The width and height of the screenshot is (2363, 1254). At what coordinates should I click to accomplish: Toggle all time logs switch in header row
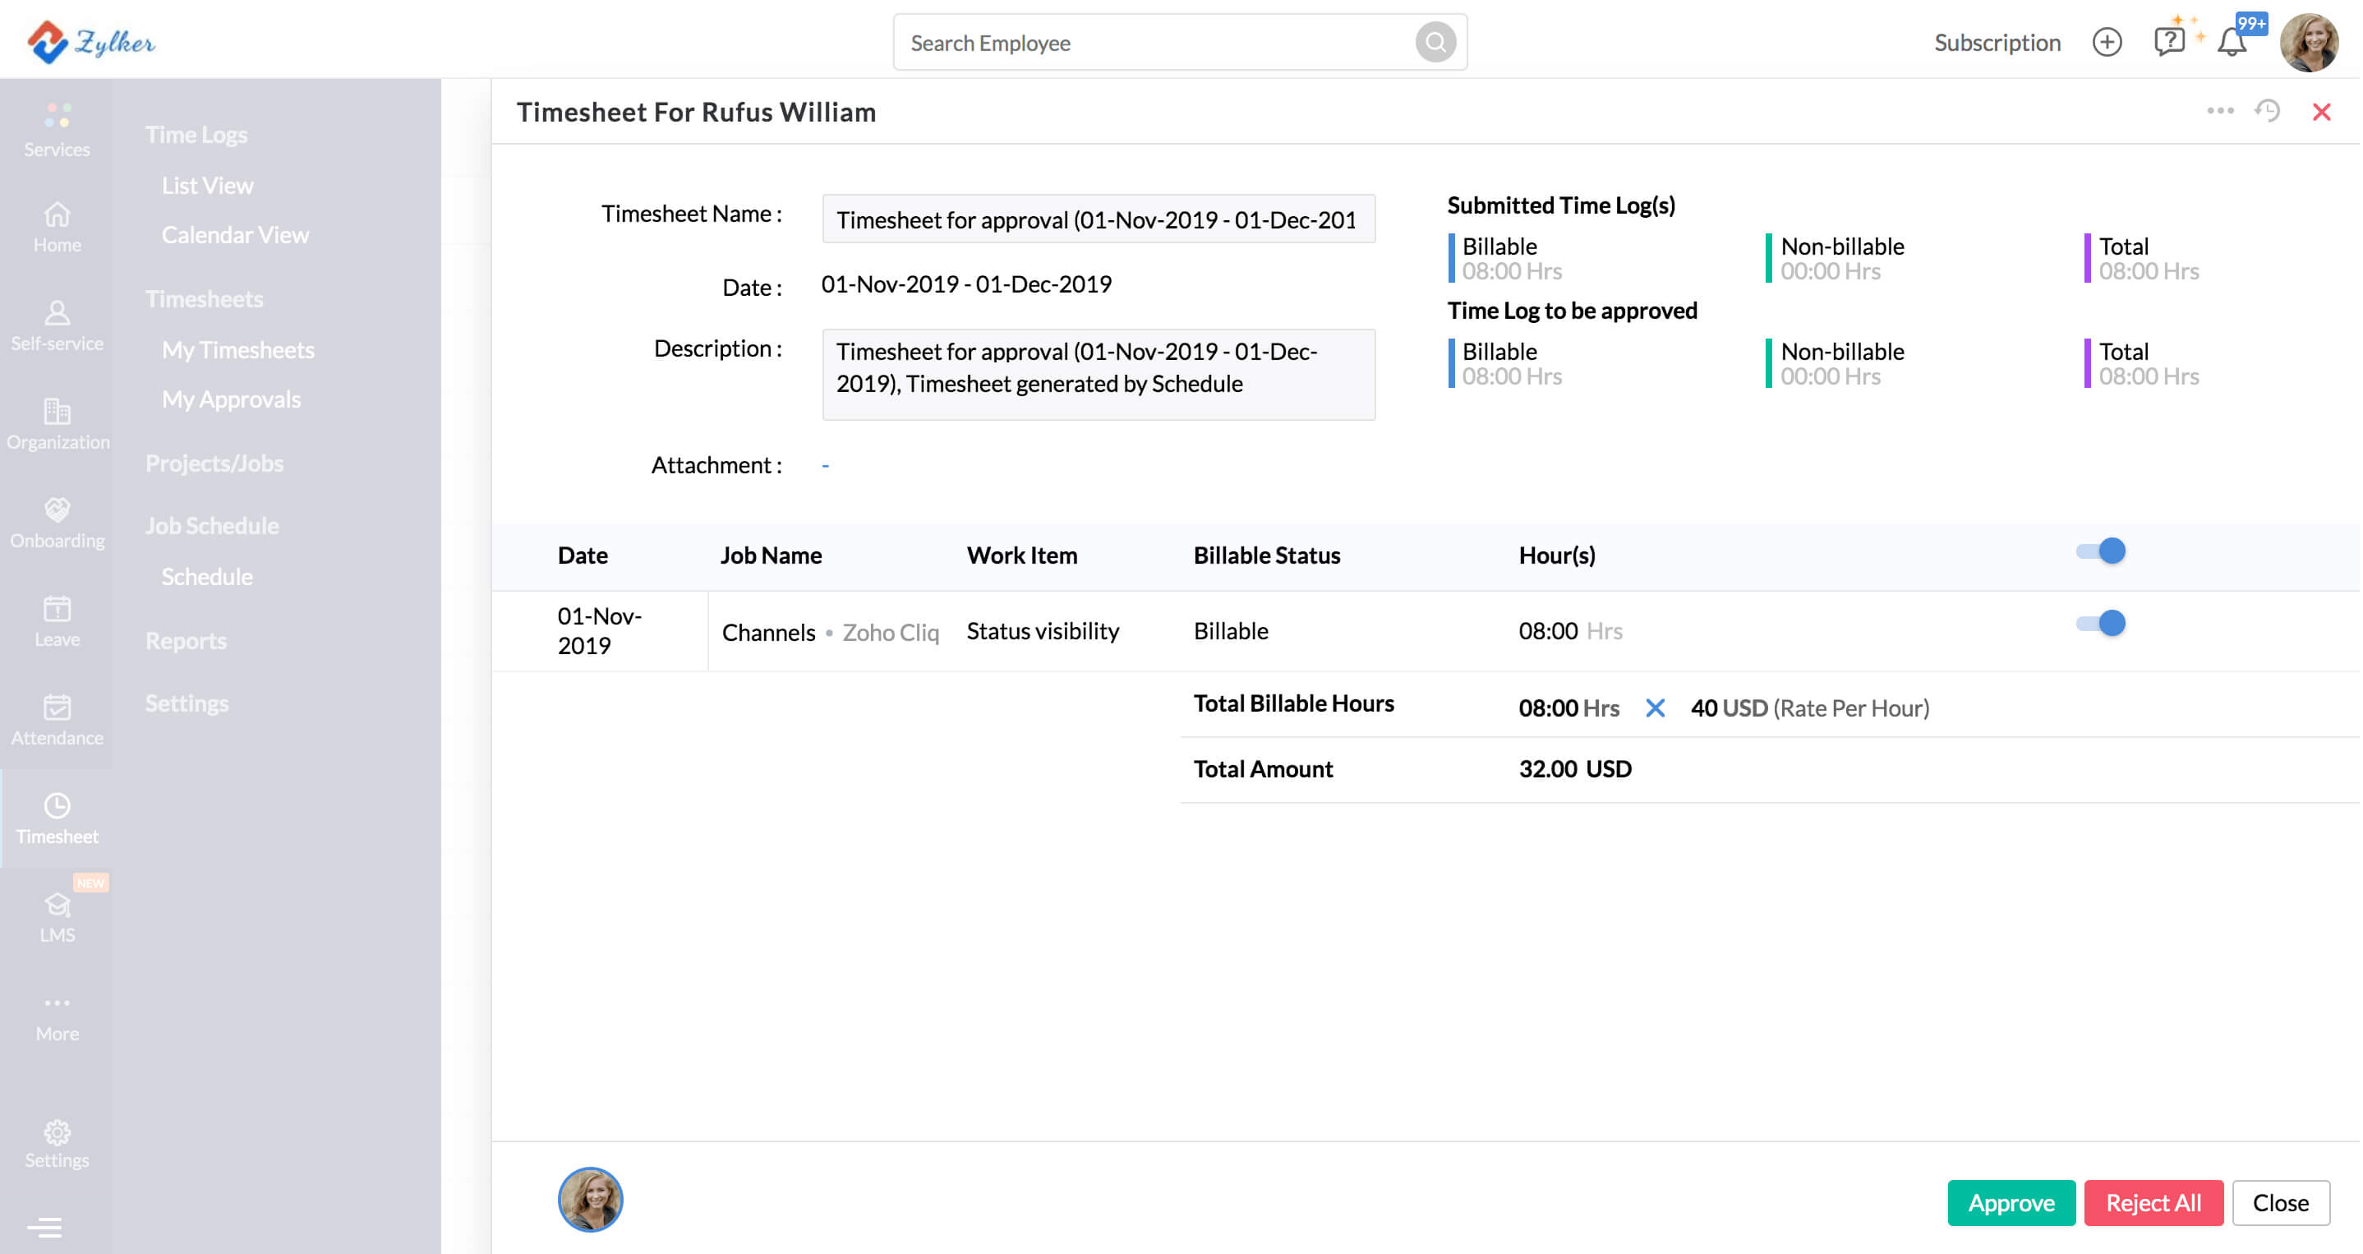pos(2101,551)
